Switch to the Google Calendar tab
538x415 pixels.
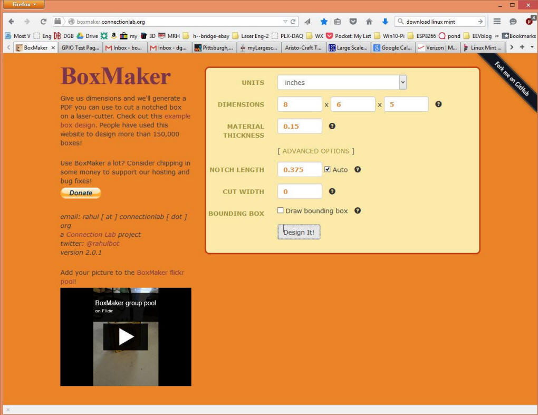(x=392, y=47)
